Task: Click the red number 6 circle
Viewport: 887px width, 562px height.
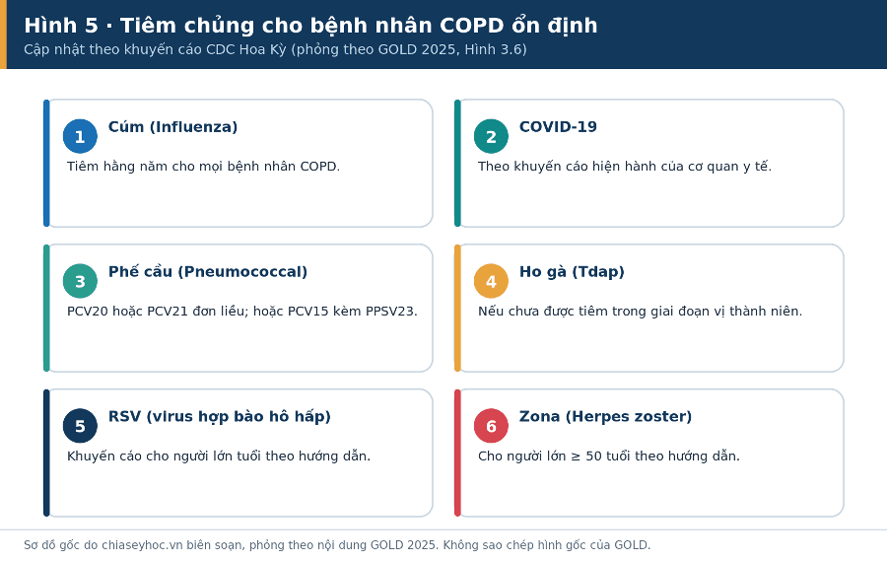Action: tap(491, 426)
